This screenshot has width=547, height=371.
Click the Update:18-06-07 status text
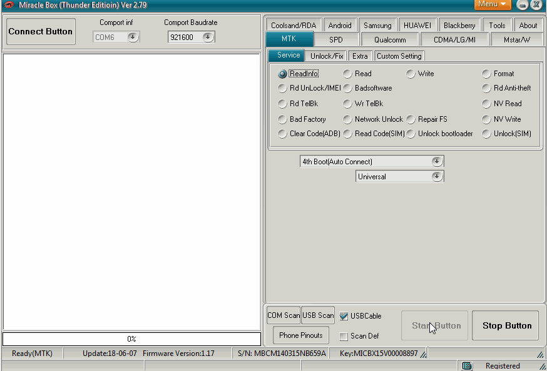pos(110,354)
